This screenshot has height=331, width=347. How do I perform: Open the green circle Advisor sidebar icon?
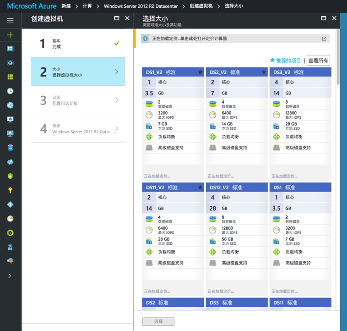pos(10,233)
